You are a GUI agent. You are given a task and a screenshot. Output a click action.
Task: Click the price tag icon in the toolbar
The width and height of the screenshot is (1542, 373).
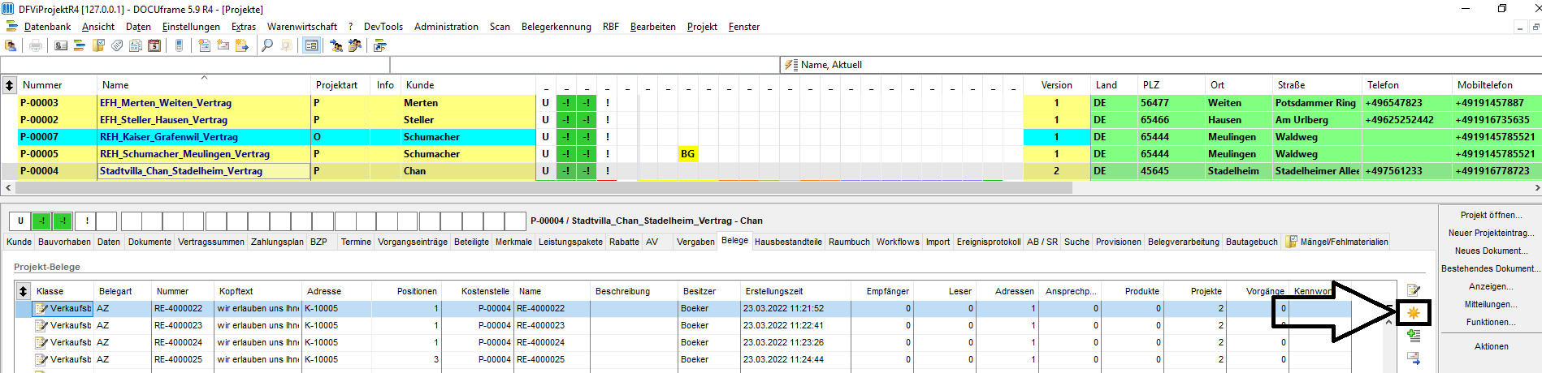[x=117, y=45]
